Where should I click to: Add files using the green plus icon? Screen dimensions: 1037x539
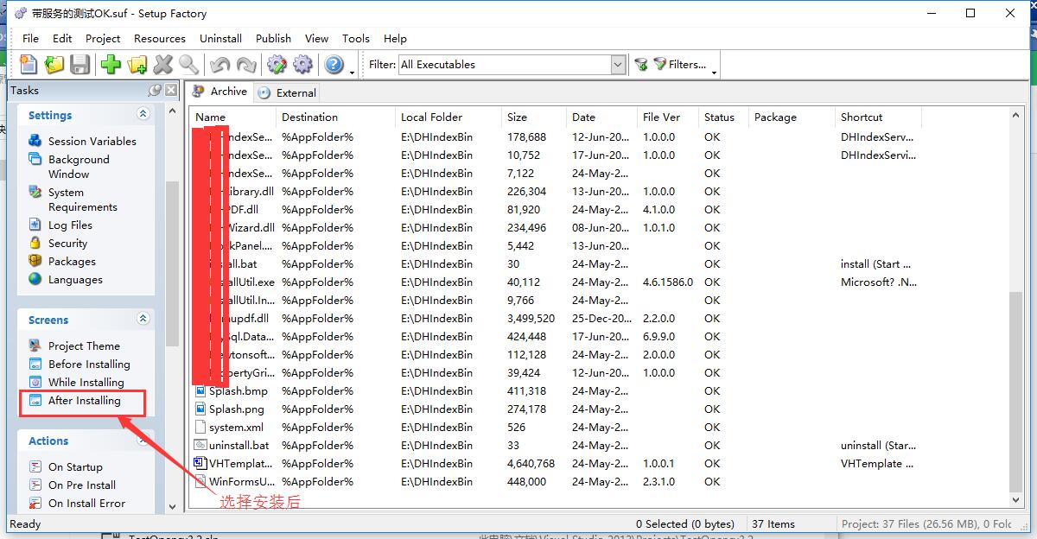click(111, 65)
